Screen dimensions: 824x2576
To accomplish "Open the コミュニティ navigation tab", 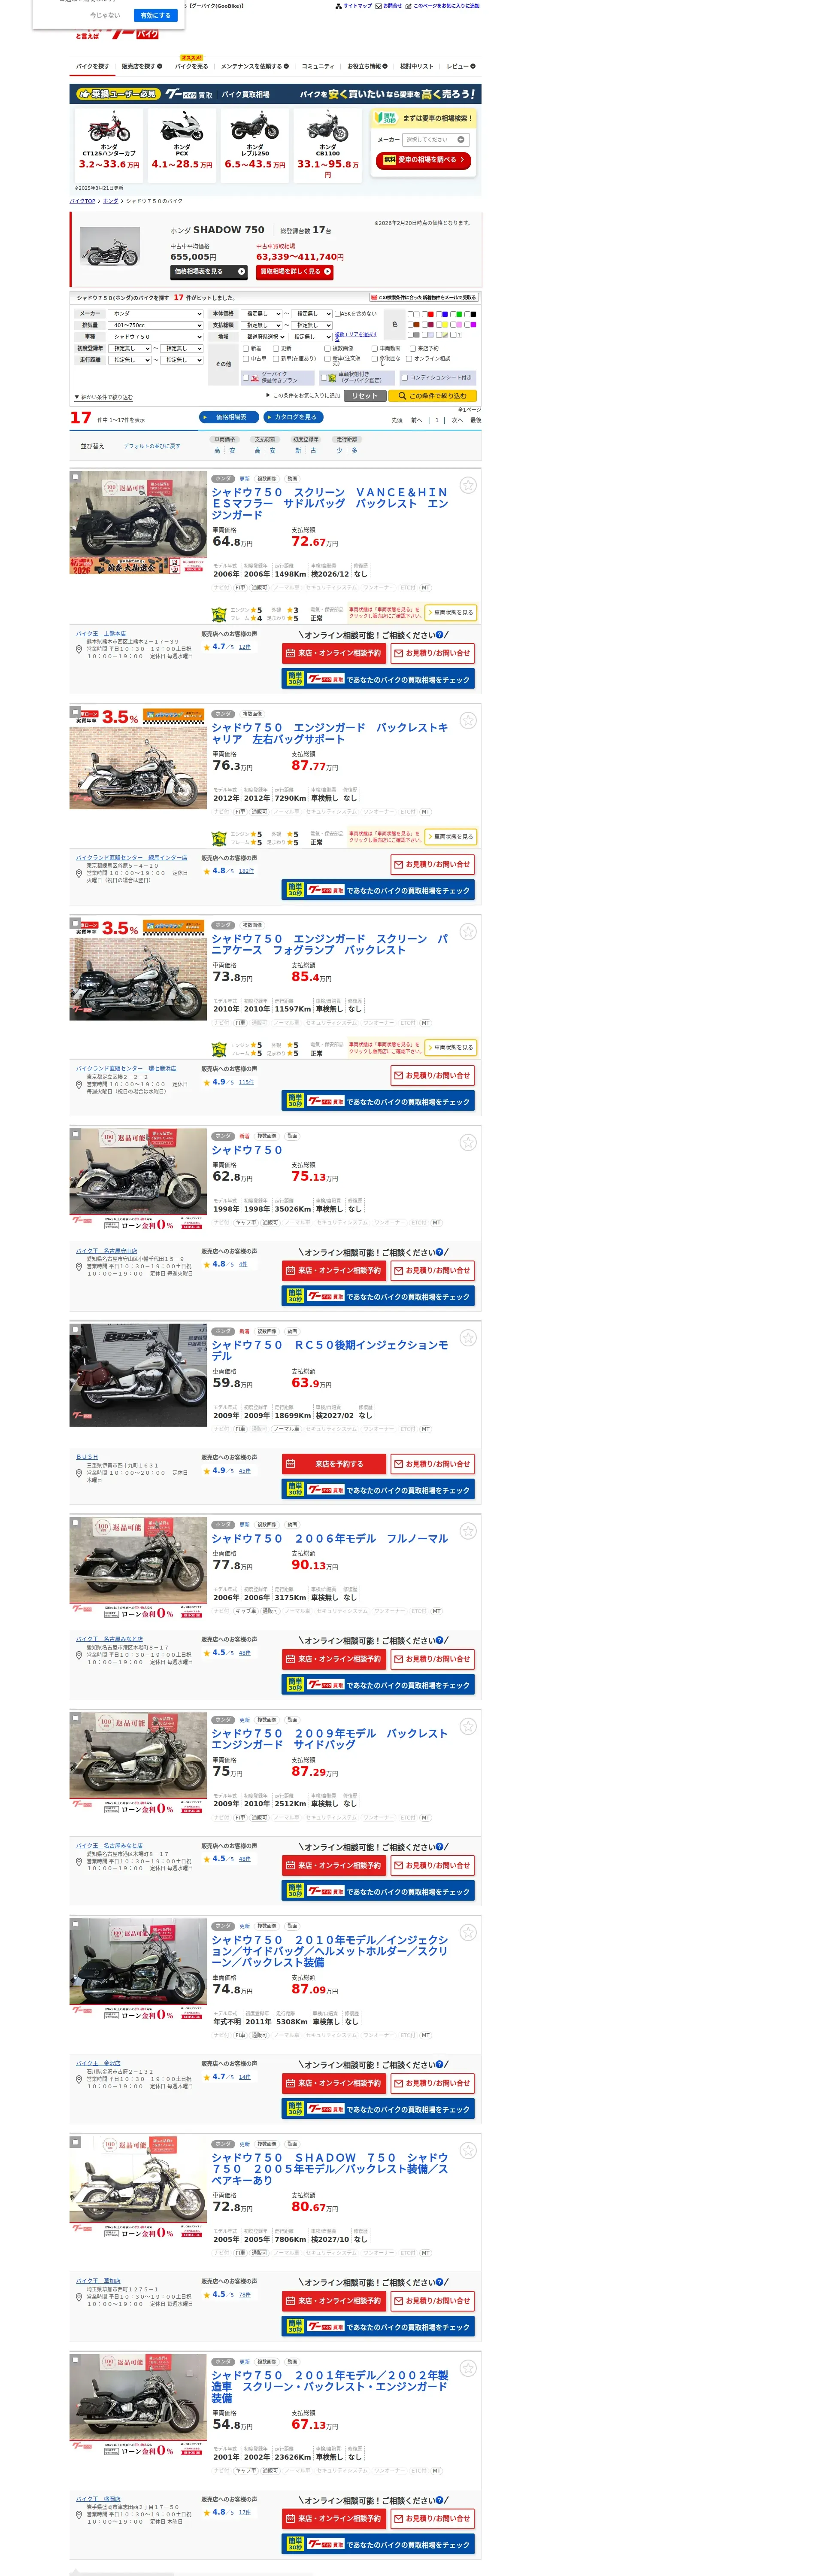I will [317, 66].
